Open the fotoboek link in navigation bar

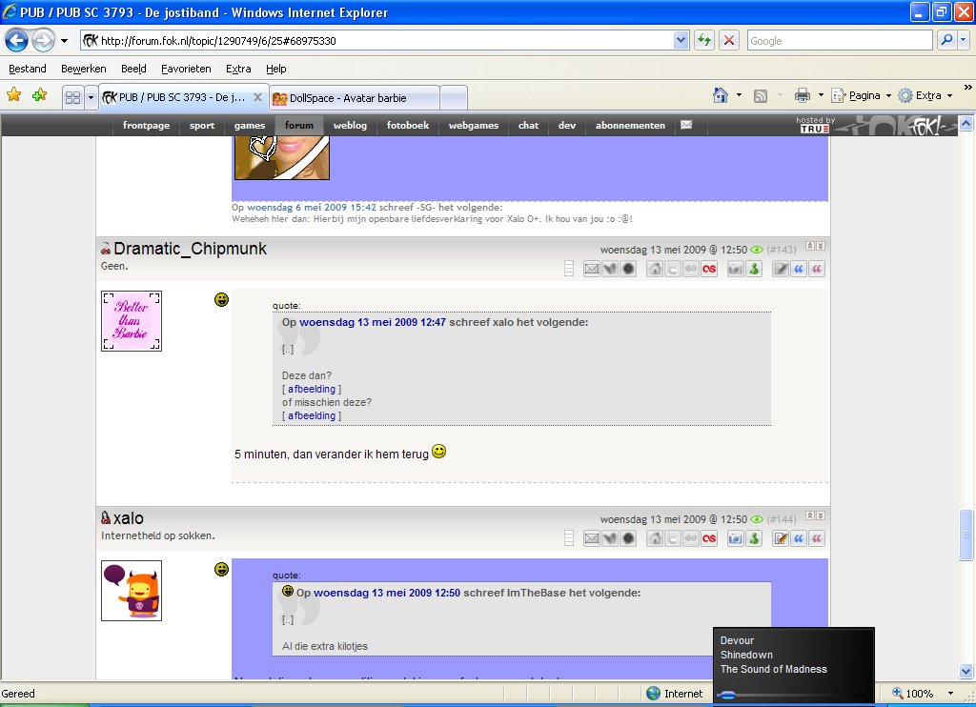pyautogui.click(x=407, y=126)
